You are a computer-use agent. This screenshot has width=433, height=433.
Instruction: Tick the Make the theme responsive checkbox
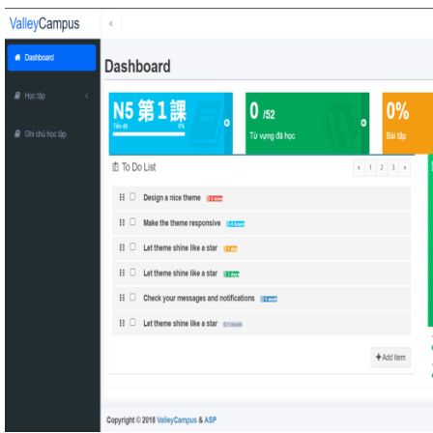tap(132, 221)
